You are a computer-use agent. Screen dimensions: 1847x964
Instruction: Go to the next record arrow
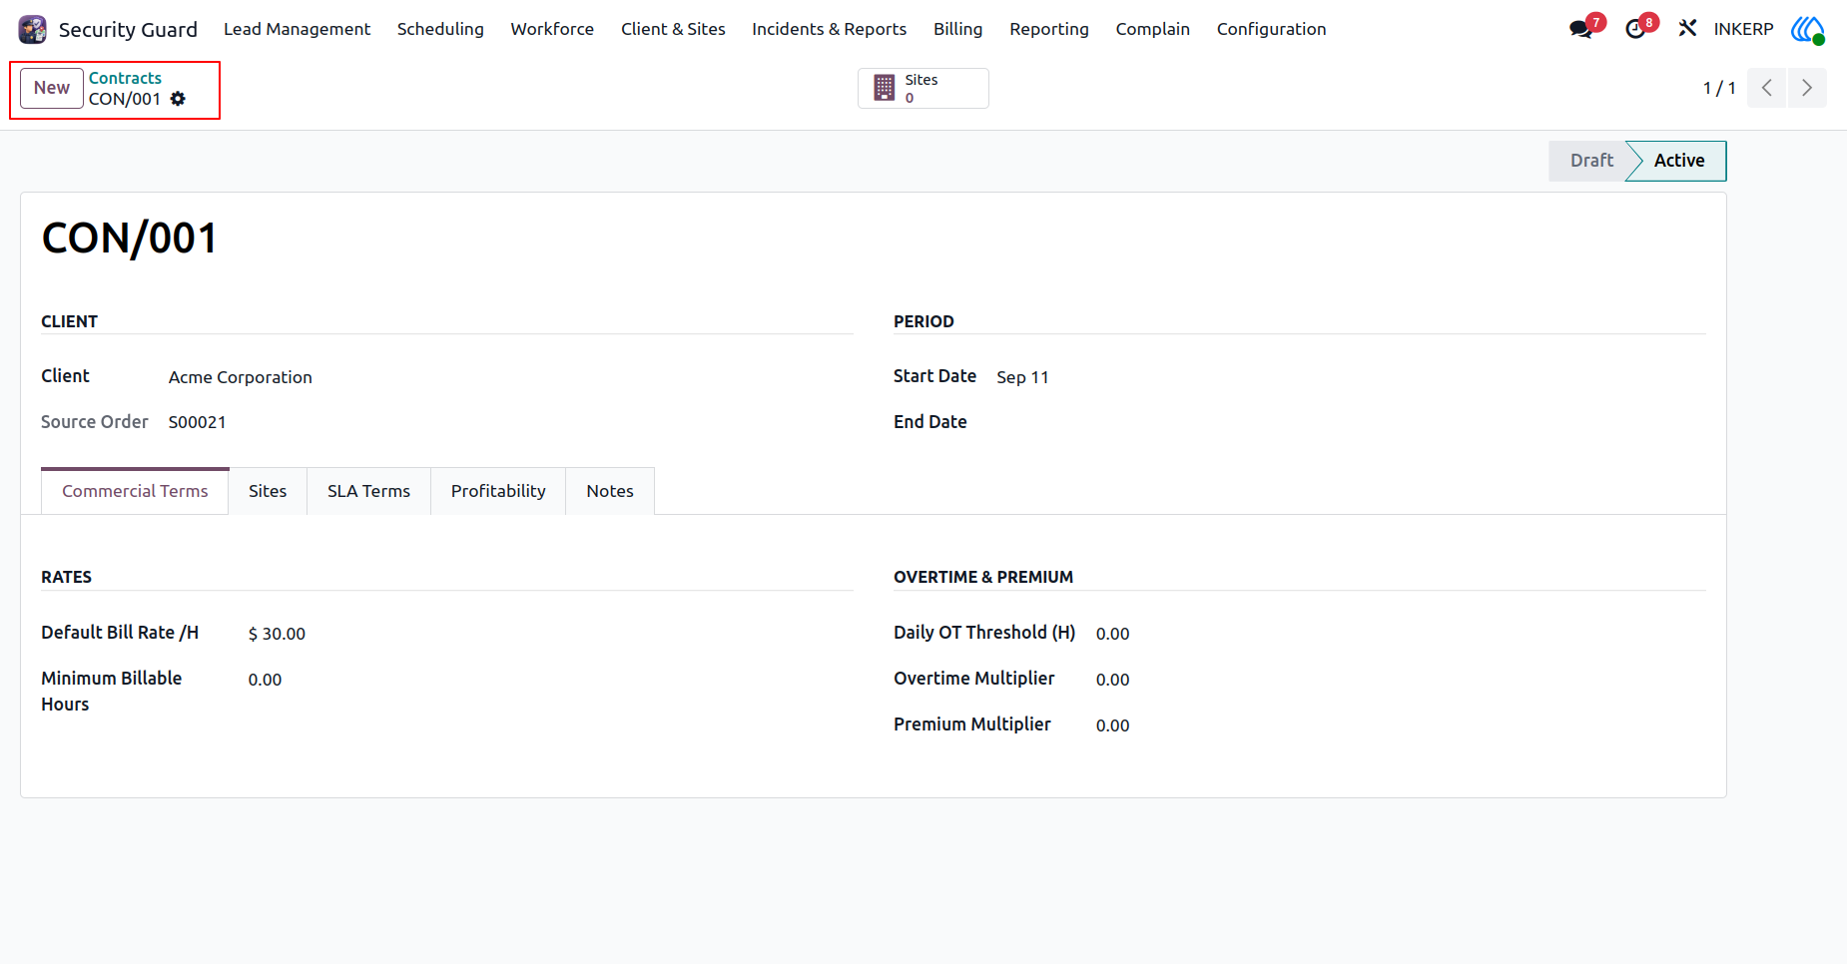point(1807,88)
